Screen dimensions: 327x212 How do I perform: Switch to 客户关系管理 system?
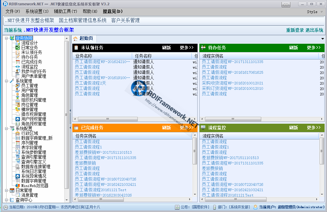[x=125, y=21]
